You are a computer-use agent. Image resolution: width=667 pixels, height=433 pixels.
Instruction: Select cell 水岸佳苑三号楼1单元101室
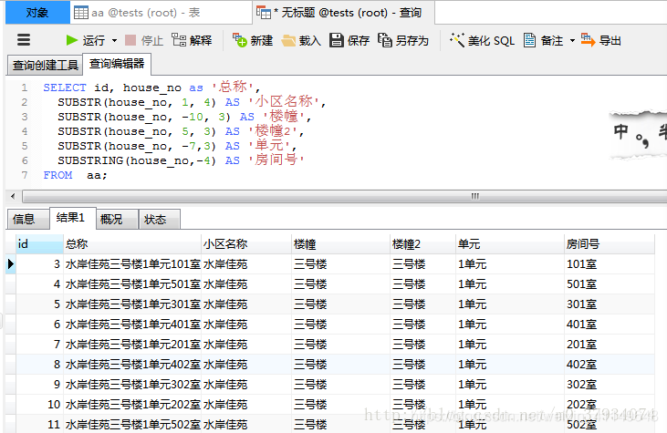click(132, 264)
